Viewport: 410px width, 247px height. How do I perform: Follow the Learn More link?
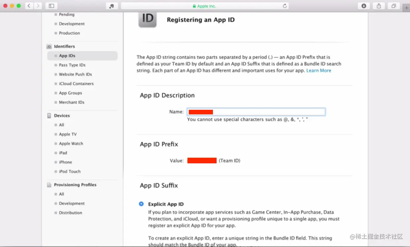[x=319, y=71]
